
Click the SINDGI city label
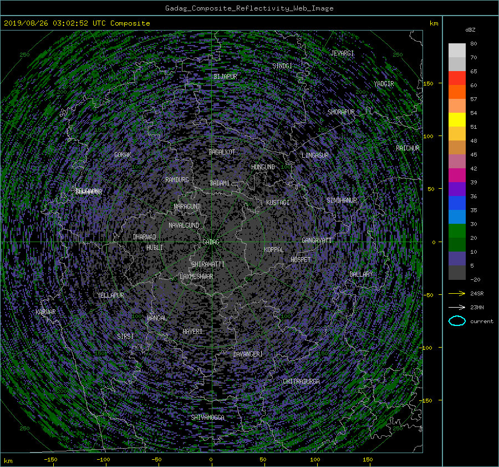pos(282,66)
